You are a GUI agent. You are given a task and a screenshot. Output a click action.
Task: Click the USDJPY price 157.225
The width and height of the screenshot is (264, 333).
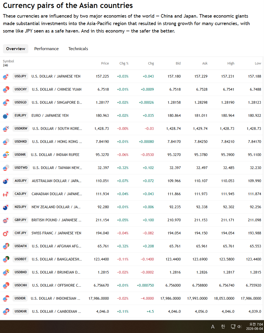tap(102, 76)
